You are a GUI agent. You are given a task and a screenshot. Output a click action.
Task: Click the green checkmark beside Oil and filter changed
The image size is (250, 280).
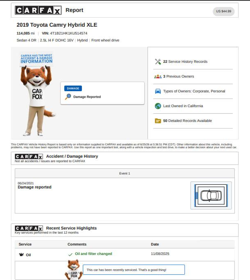pyautogui.click(x=70, y=255)
